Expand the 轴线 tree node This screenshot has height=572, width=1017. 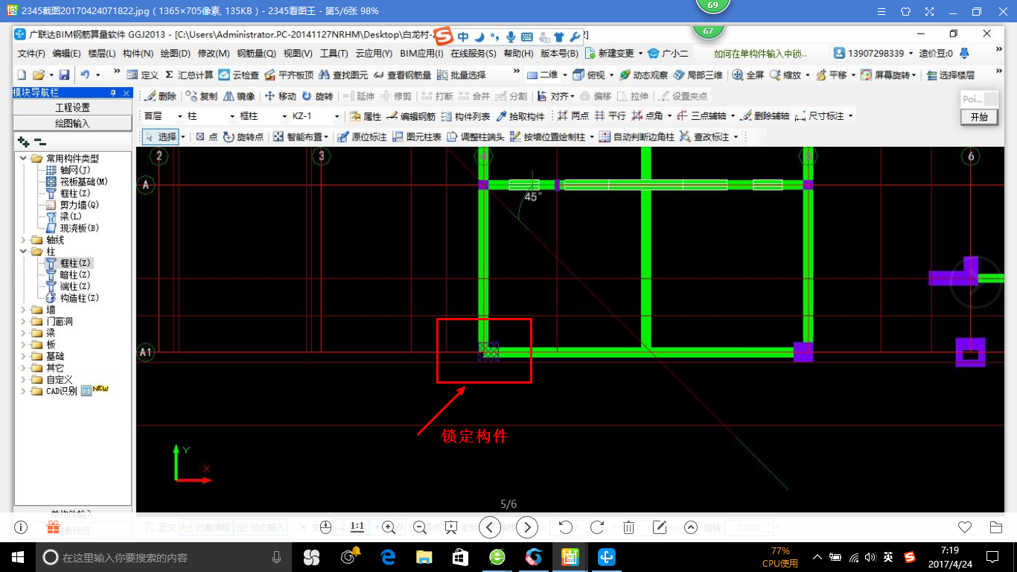point(23,240)
